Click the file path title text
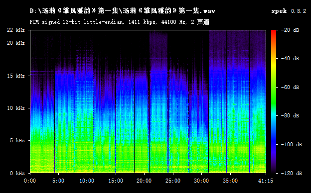Image resolution: width=311 pixels, height=193 pixels. pyautogui.click(x=123, y=10)
